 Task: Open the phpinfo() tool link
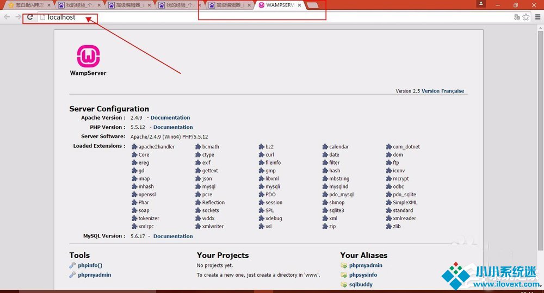coord(90,265)
